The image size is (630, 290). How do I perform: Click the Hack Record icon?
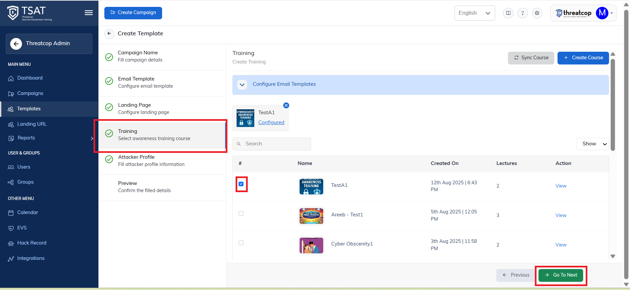(11, 243)
